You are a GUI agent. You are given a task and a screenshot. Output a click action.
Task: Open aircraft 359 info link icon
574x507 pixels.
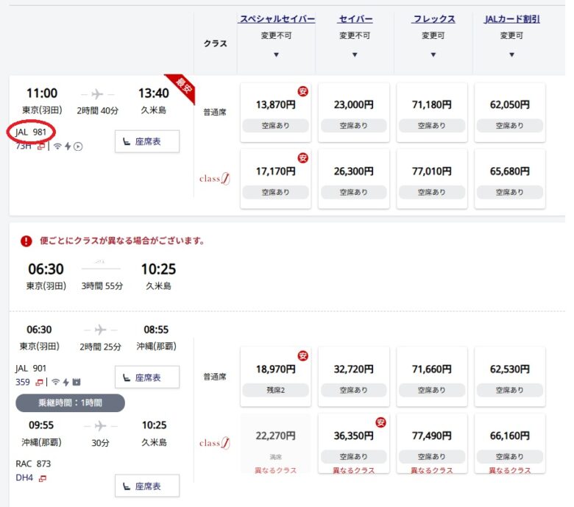point(39,383)
